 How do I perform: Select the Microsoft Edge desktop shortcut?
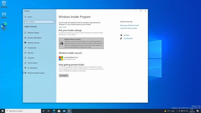click(x=4, y=26)
